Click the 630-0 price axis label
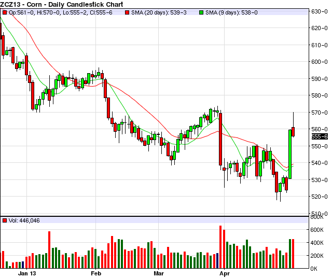Image resolution: width=332 pixels, height=278 pixels. click(320, 11)
